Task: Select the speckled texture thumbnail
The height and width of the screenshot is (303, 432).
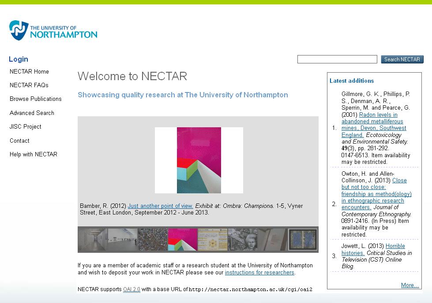Action: click(x=153, y=240)
